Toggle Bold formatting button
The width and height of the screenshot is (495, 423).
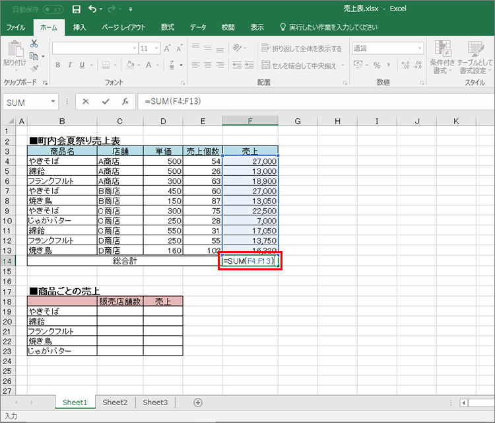tap(58, 65)
